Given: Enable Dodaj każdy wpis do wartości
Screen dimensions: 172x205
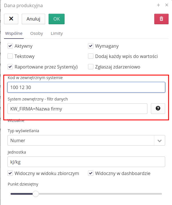Looking at the screenshot, I should point(91,56).
